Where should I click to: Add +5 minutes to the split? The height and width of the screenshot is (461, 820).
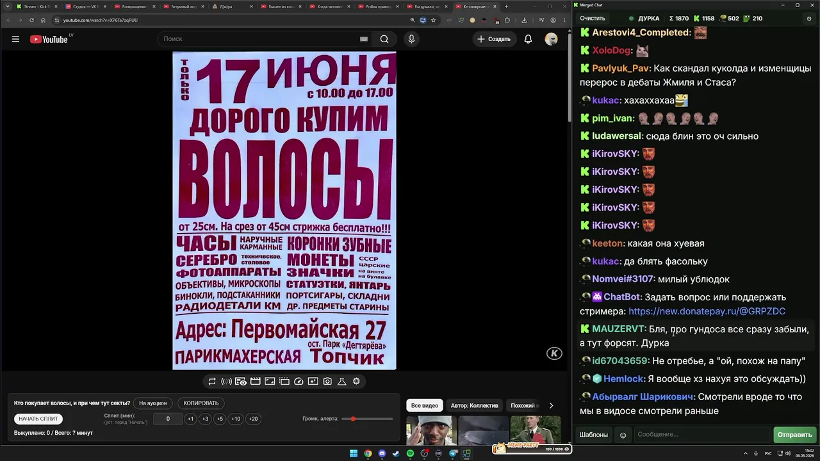click(x=220, y=419)
